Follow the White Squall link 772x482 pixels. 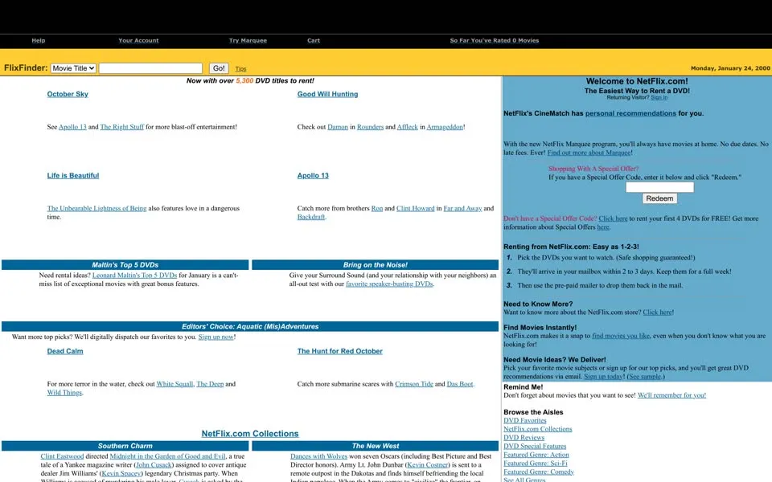pos(175,384)
